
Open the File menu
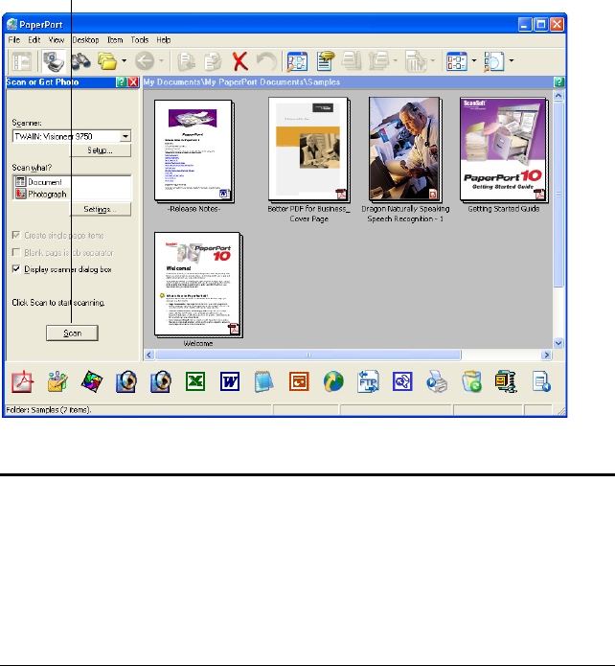[x=14, y=40]
